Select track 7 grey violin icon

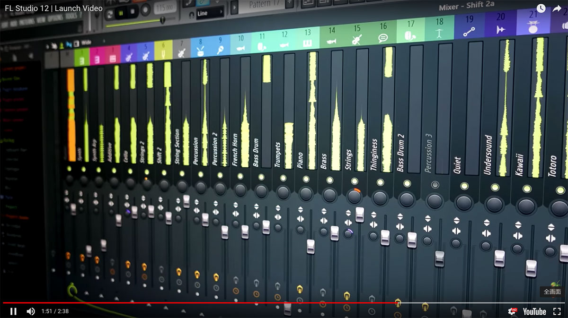[181, 53]
